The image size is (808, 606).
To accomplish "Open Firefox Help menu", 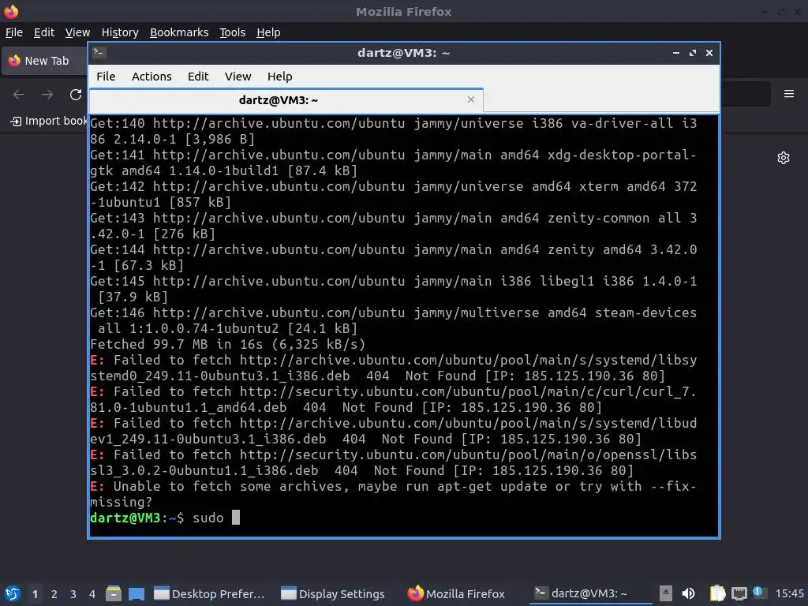I will coord(268,32).
